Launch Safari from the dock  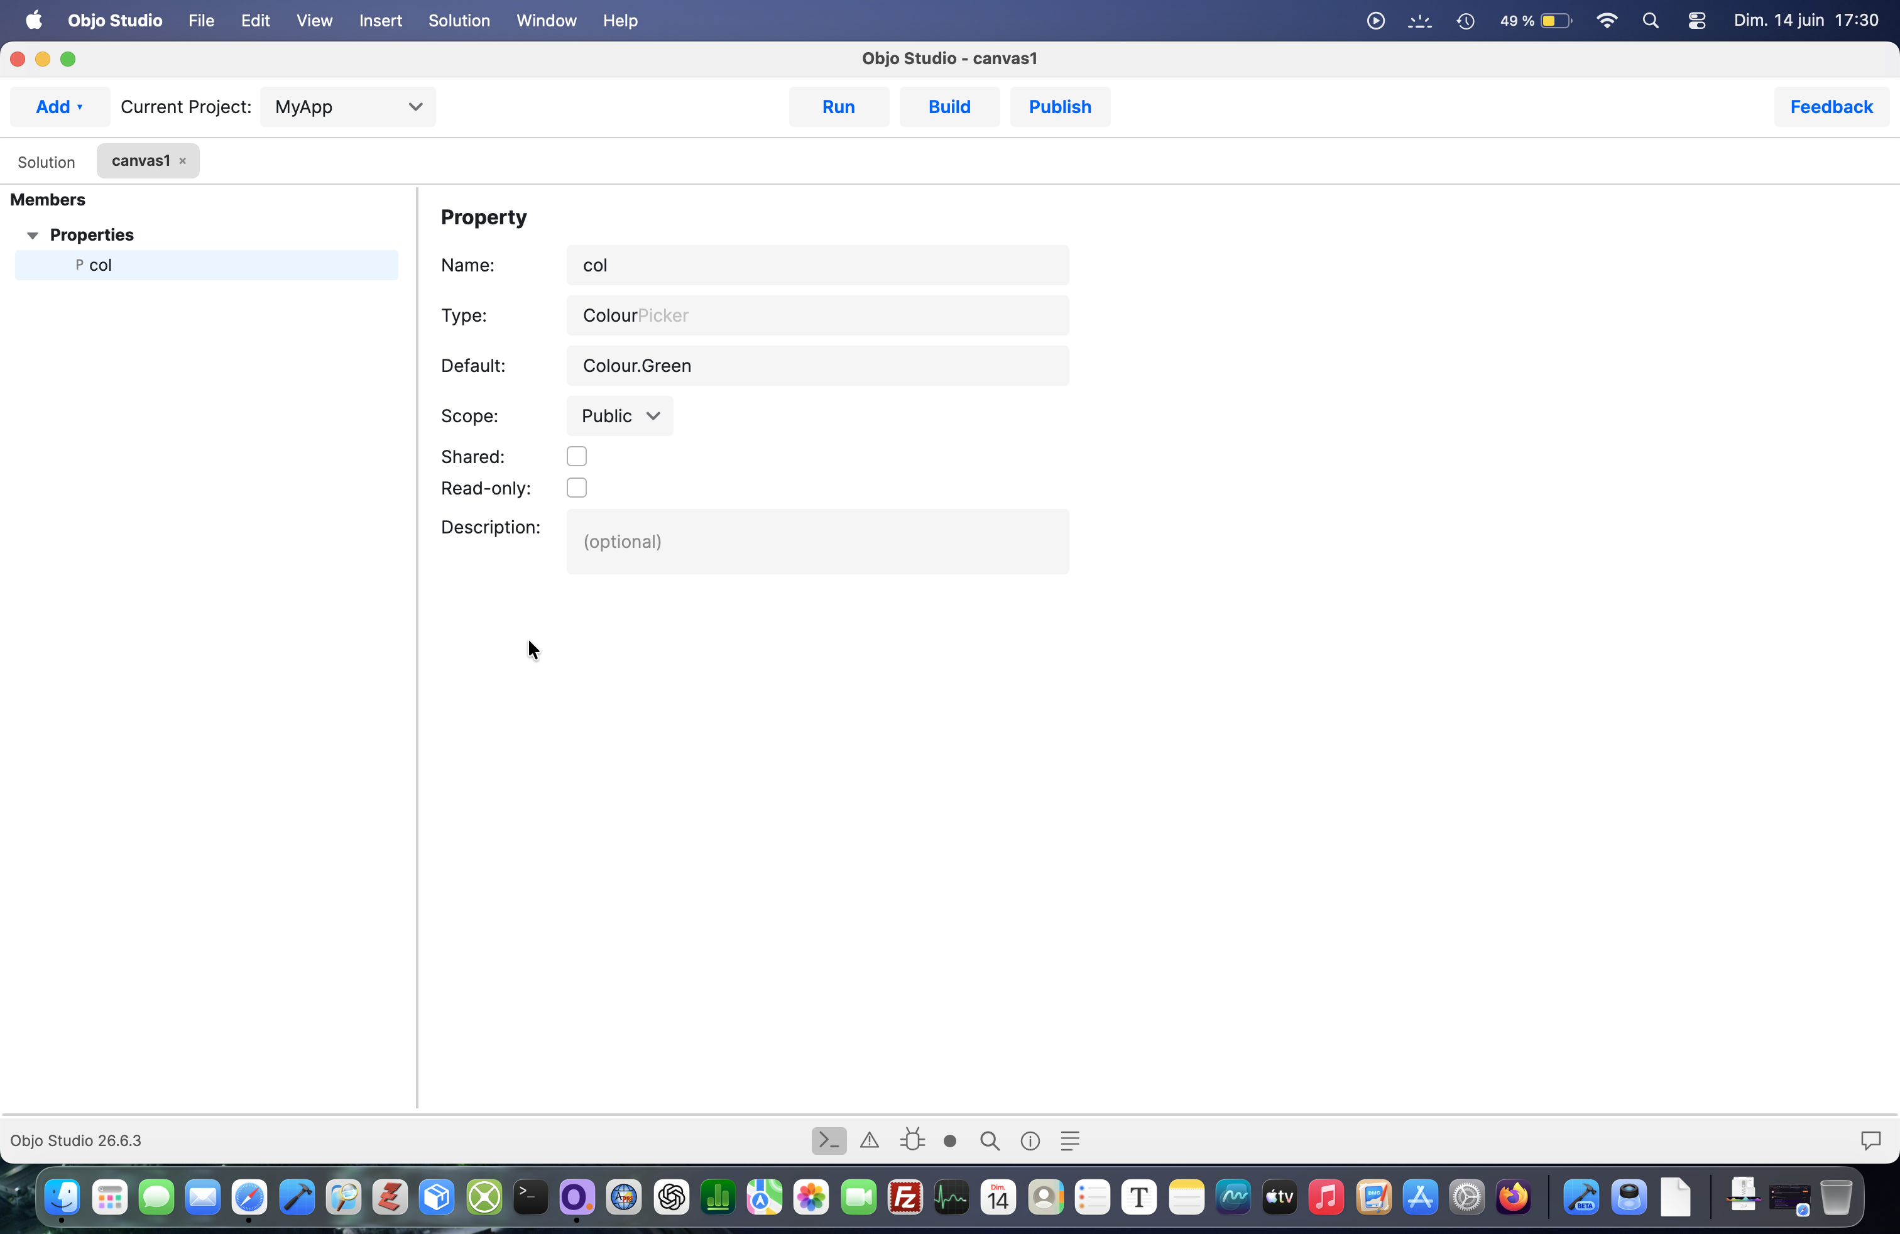click(x=249, y=1198)
